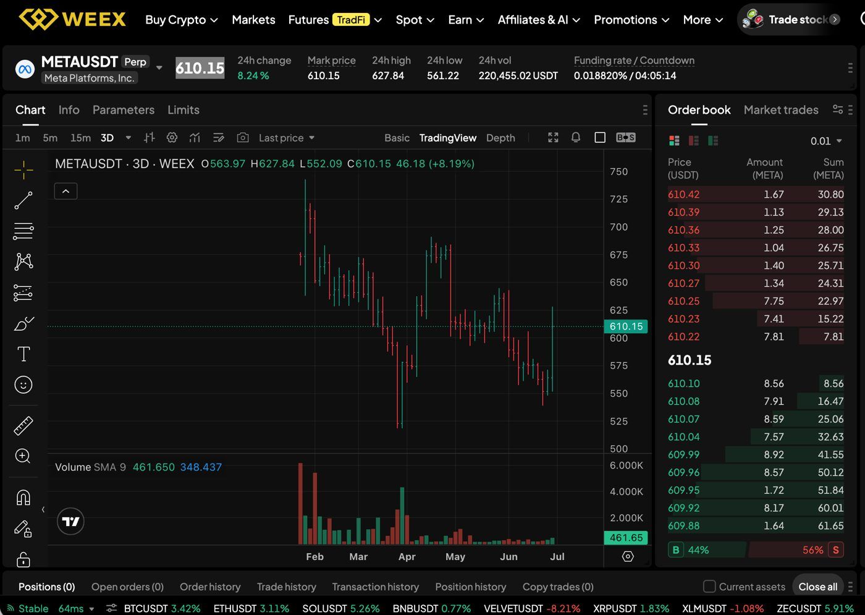This screenshot has height=615, width=865.
Task: Collapse the drawing toolbar arrow
Action: tap(43, 509)
